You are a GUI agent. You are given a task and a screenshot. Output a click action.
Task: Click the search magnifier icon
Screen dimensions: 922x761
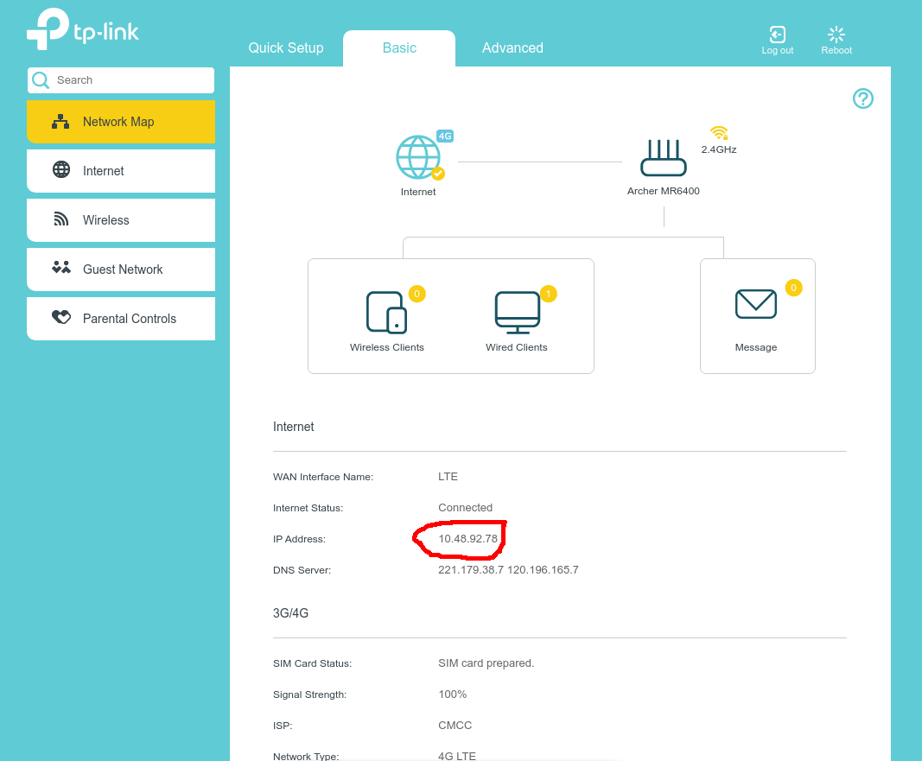click(x=41, y=80)
